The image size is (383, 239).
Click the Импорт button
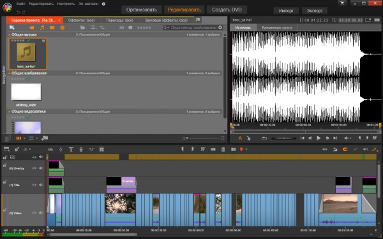[x=286, y=11]
